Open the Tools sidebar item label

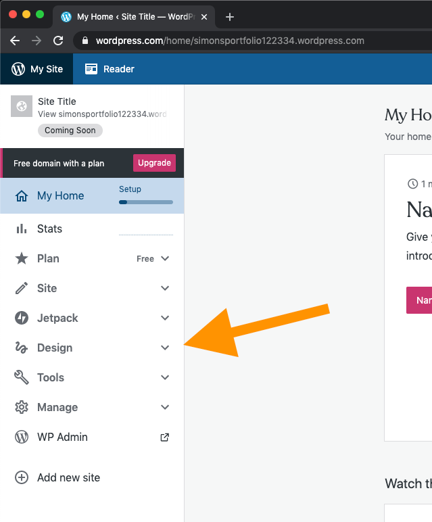tap(51, 377)
